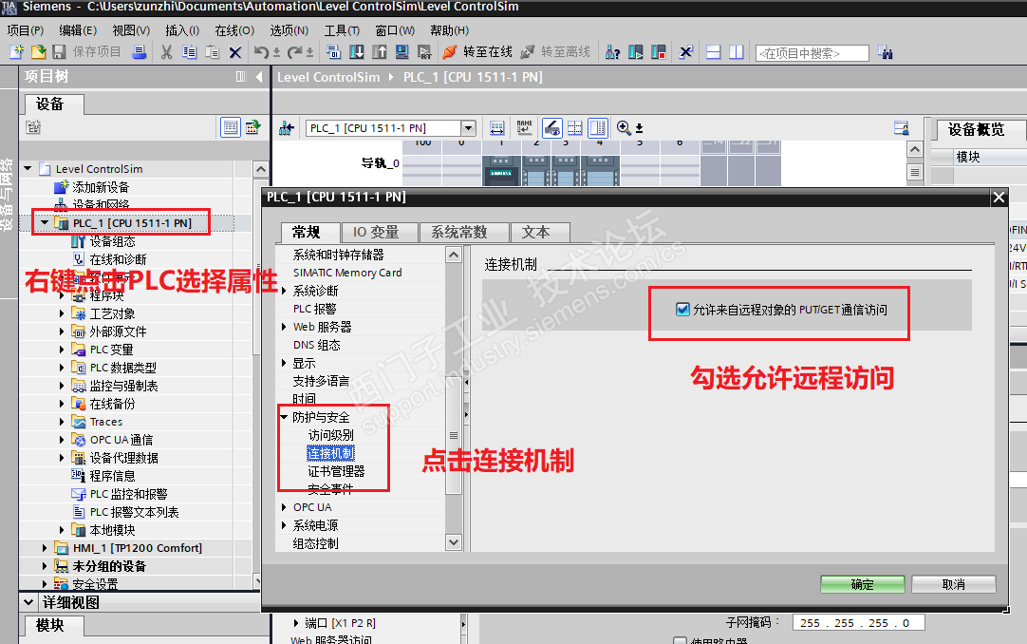The height and width of the screenshot is (644, 1027).
Task: Collapse the 防护与安全 tree node
Action: coord(284,417)
